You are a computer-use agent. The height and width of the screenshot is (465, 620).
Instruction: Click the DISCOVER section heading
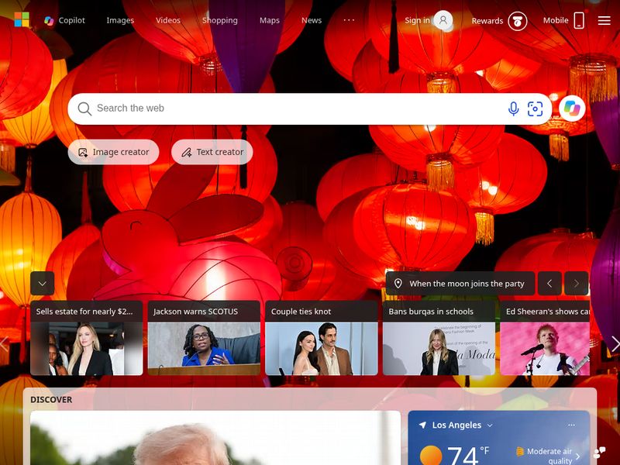(x=51, y=400)
